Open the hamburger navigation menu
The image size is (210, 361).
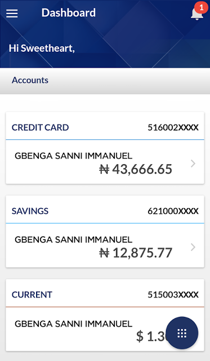coord(12,14)
